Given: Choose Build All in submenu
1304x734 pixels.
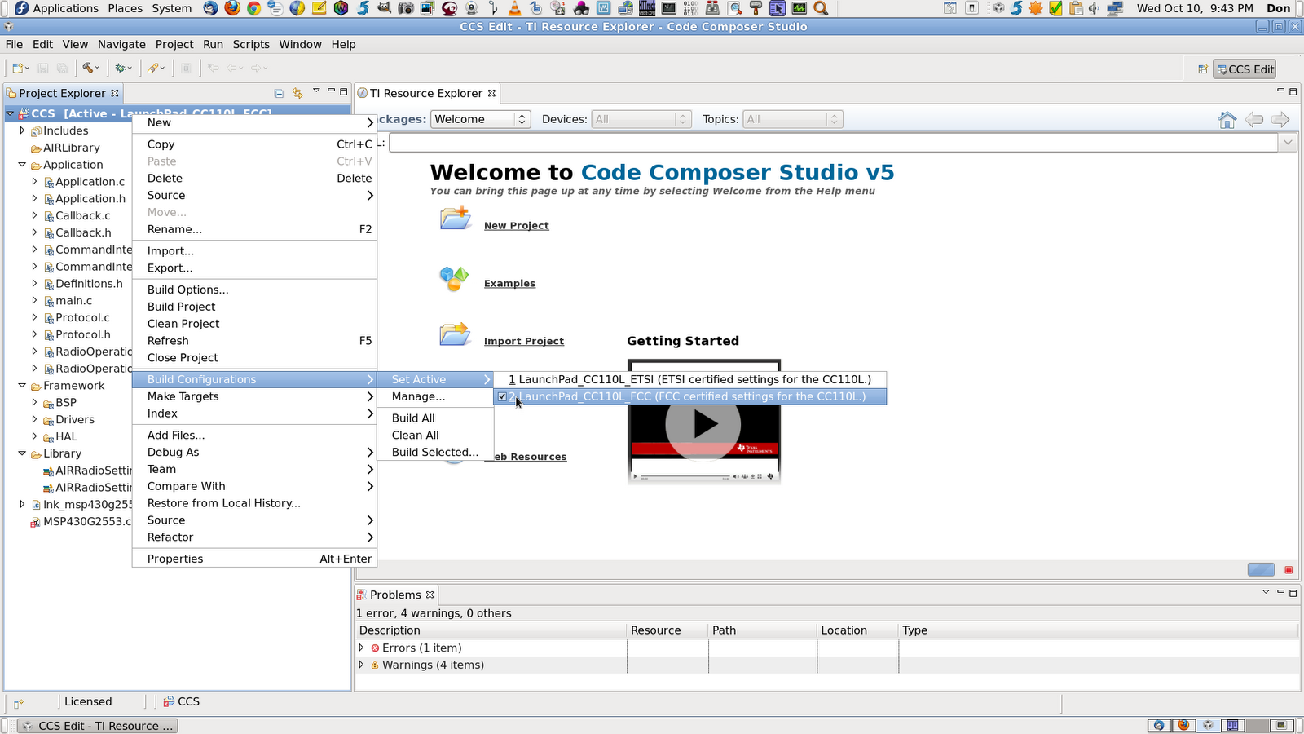Looking at the screenshot, I should pos(436,418).
